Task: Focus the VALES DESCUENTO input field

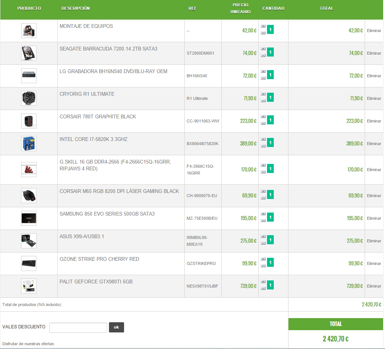Action: [x=78, y=328]
